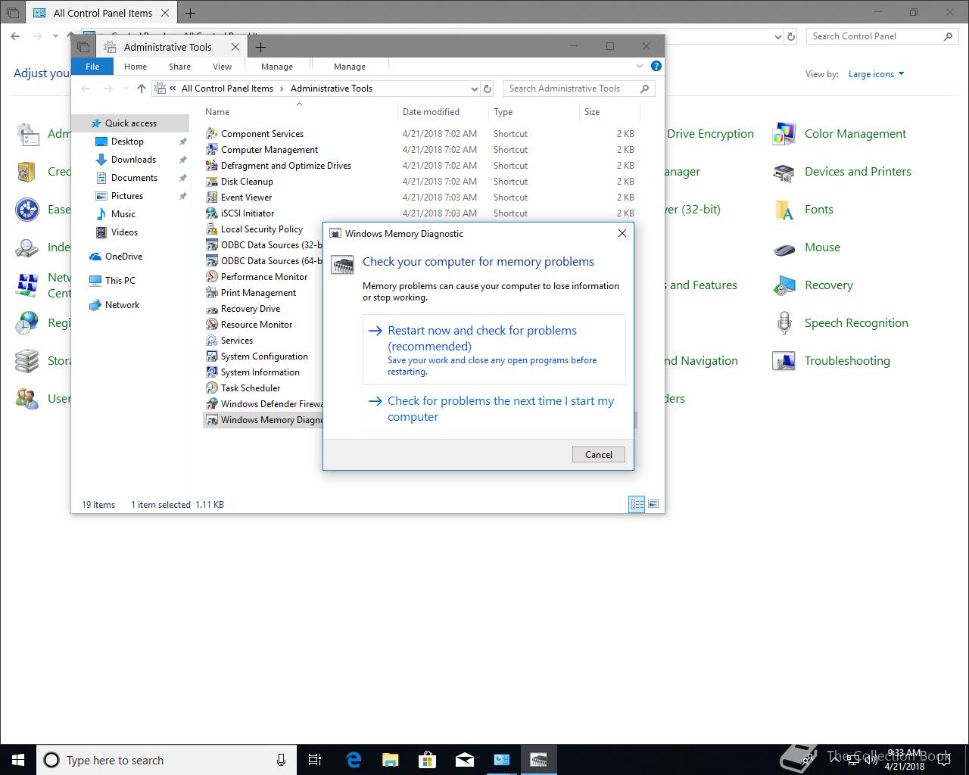This screenshot has height=775, width=969.
Task: Select the Recovery Drive icon
Action: (212, 309)
